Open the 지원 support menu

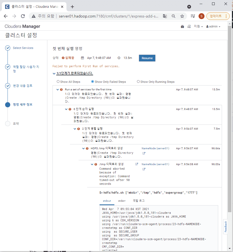(198, 26)
